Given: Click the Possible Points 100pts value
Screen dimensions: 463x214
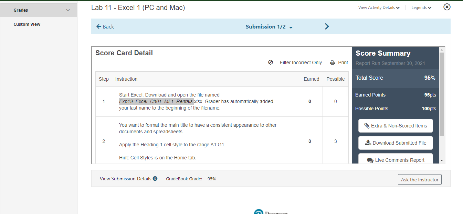Looking at the screenshot, I should 429,109.
